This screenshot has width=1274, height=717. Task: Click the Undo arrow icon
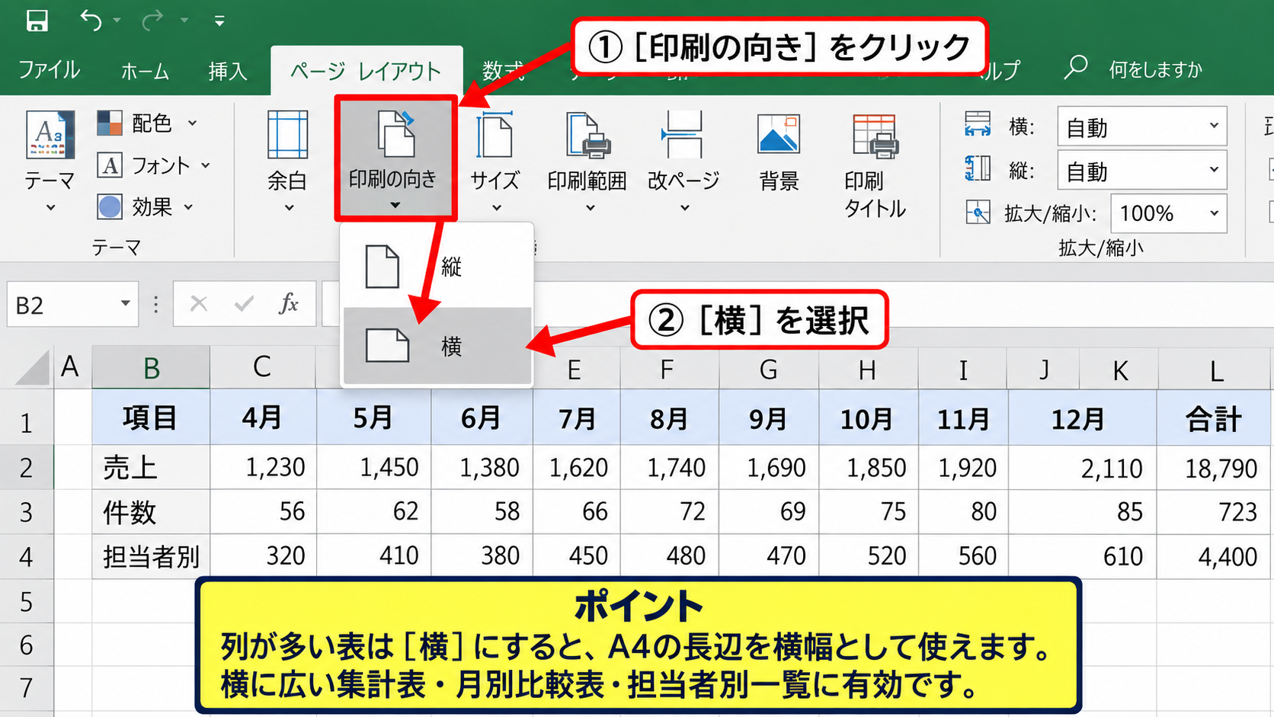pyautogui.click(x=91, y=21)
